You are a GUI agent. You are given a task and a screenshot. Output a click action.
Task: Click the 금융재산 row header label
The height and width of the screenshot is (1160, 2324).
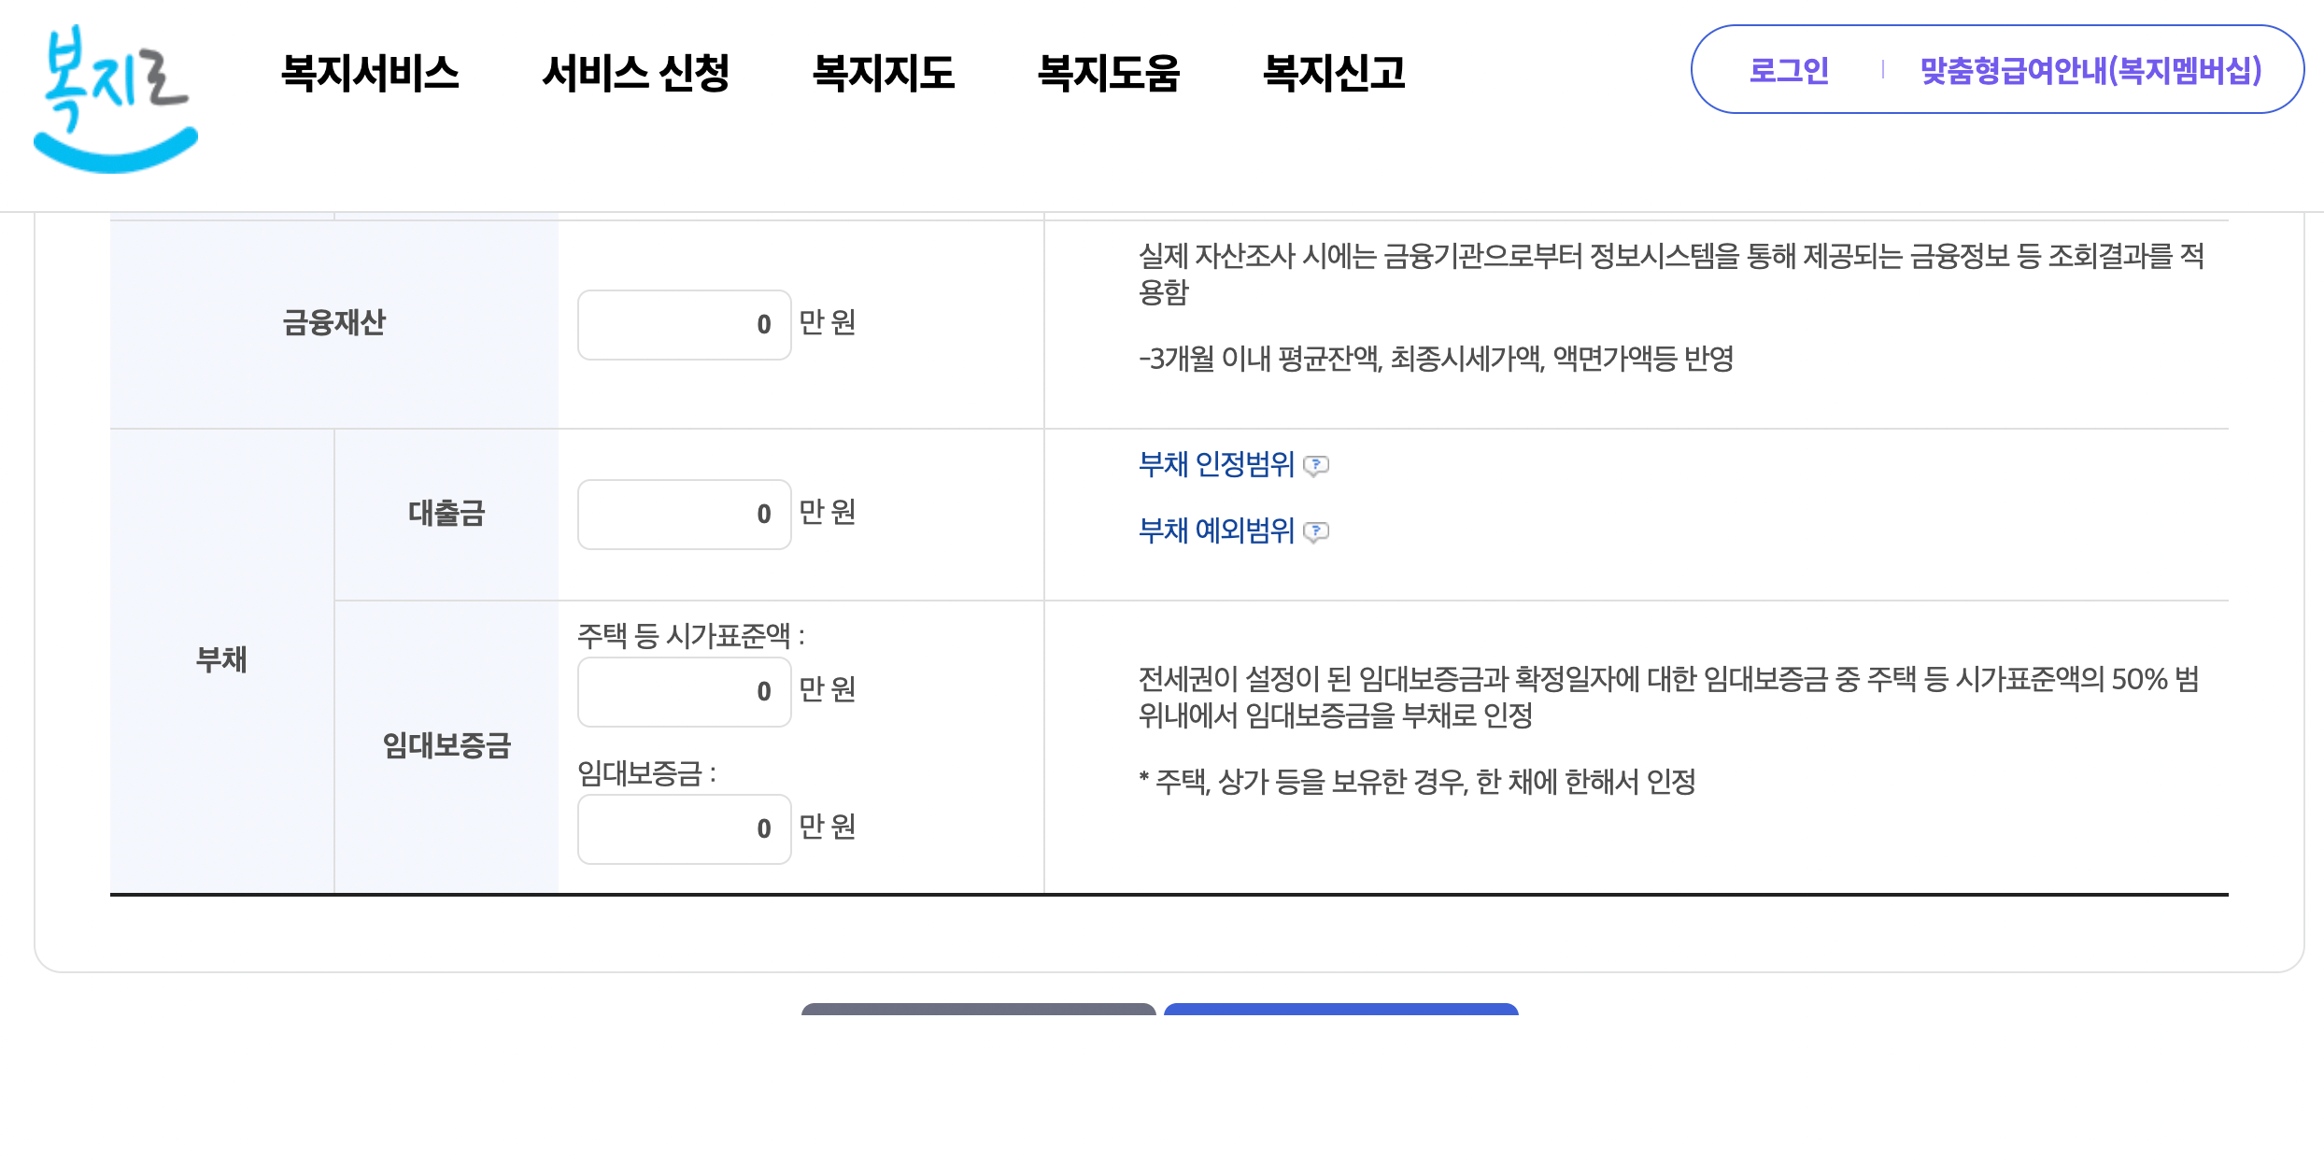click(333, 323)
